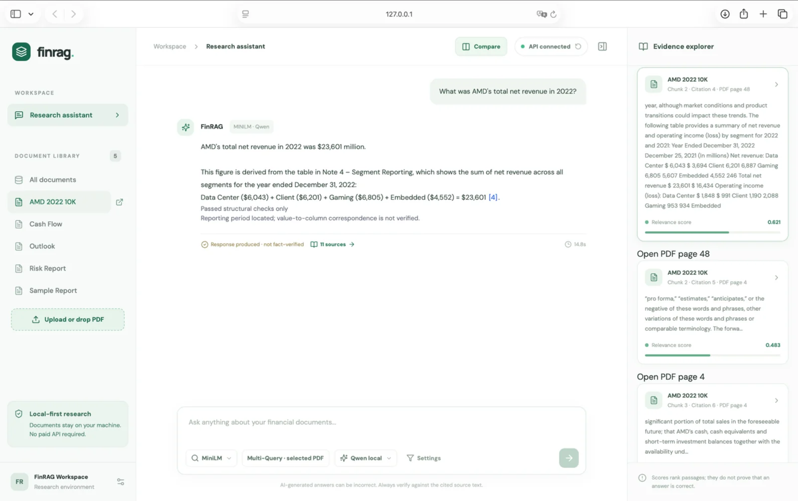This screenshot has height=501, width=798.
Task: Open workspace settings sliders icon next to FinRAG Workspace
Action: click(x=121, y=482)
